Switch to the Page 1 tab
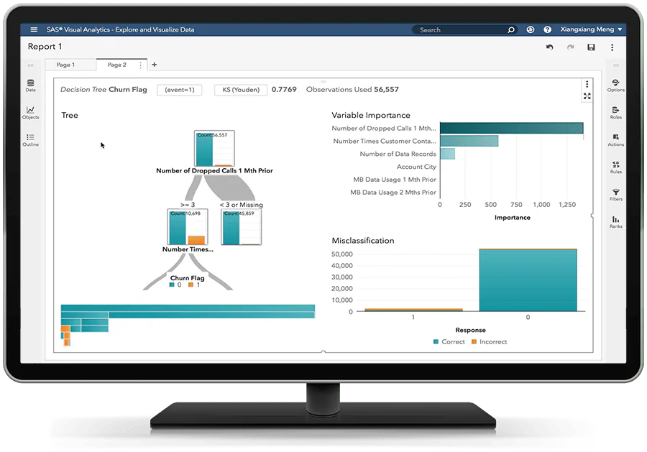This screenshot has width=647, height=452. pos(65,65)
